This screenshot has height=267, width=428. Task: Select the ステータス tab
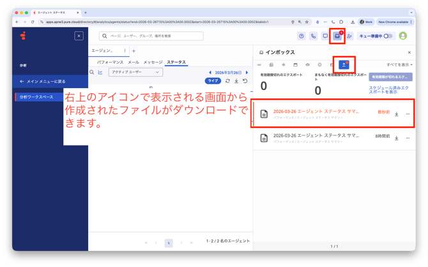pos(176,62)
